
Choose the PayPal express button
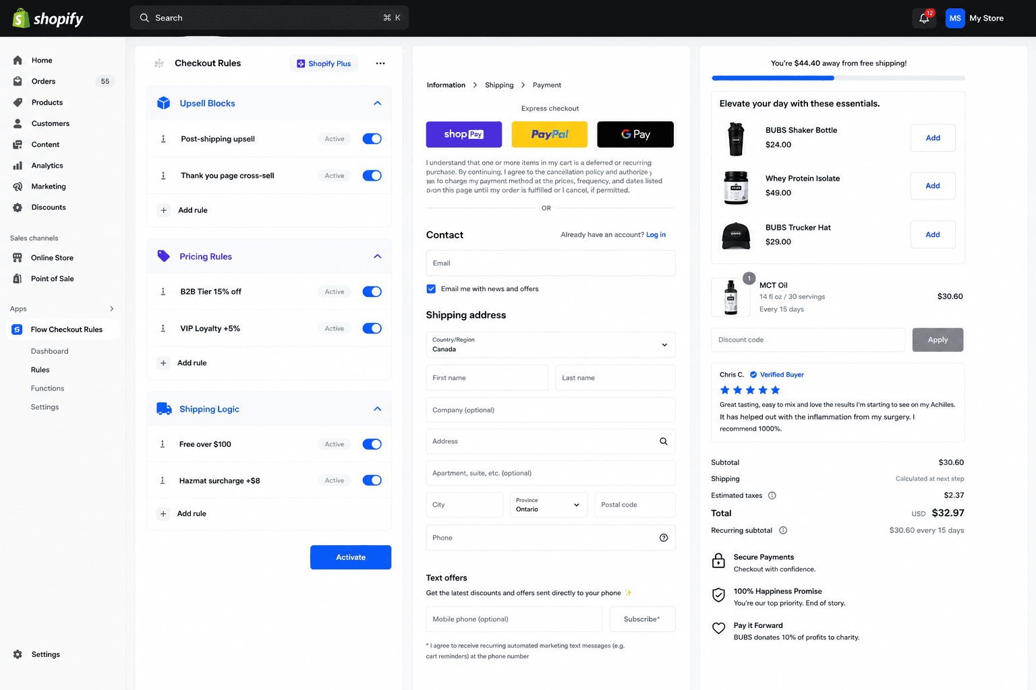[x=550, y=134]
